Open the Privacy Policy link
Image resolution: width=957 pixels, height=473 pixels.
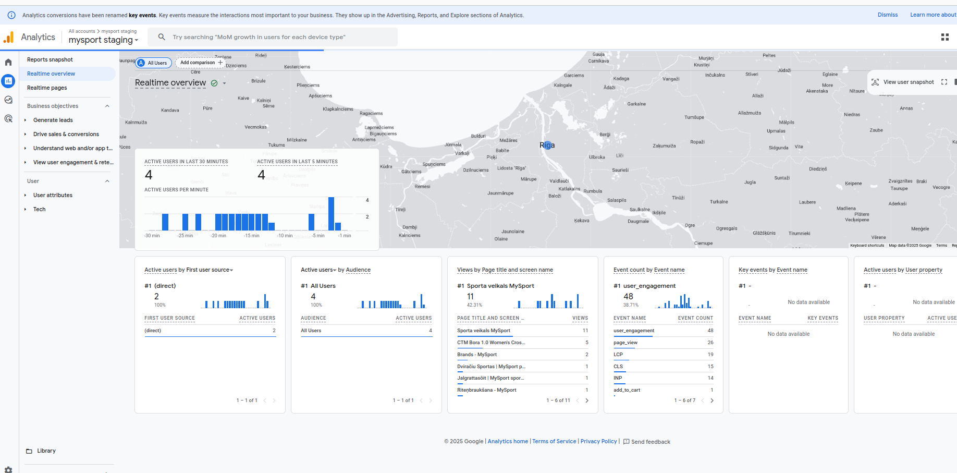598,441
